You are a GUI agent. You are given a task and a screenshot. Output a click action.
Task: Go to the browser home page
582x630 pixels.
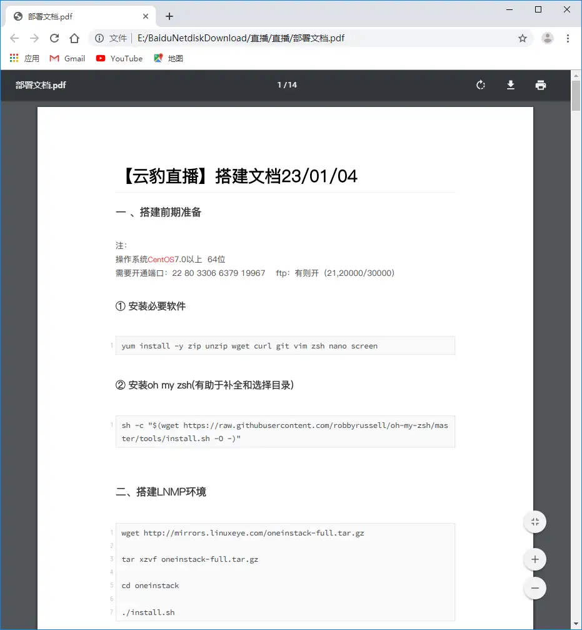74,38
